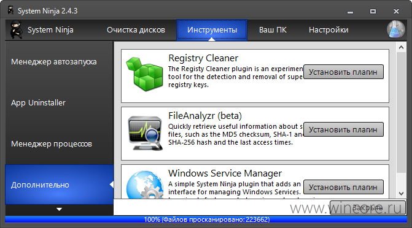This screenshot has height=228, width=412.
Task: Select the Инструменты tab
Action: [x=212, y=30]
